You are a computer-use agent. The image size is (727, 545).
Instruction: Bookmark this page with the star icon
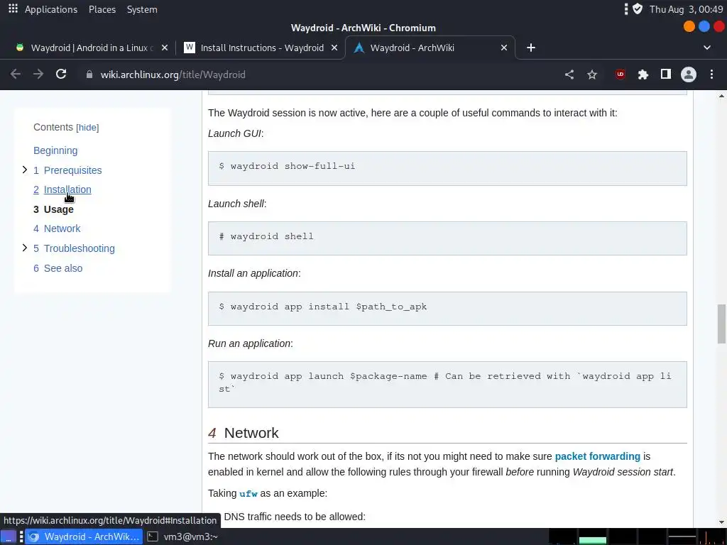592,75
